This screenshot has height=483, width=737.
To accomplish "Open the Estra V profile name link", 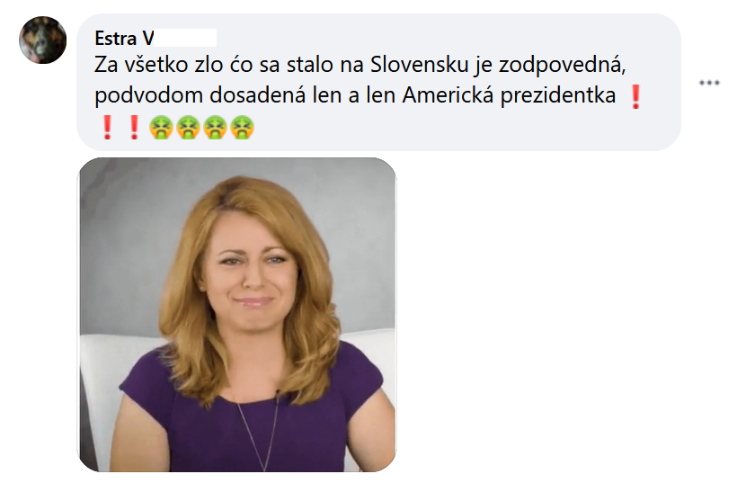I will (x=124, y=38).
